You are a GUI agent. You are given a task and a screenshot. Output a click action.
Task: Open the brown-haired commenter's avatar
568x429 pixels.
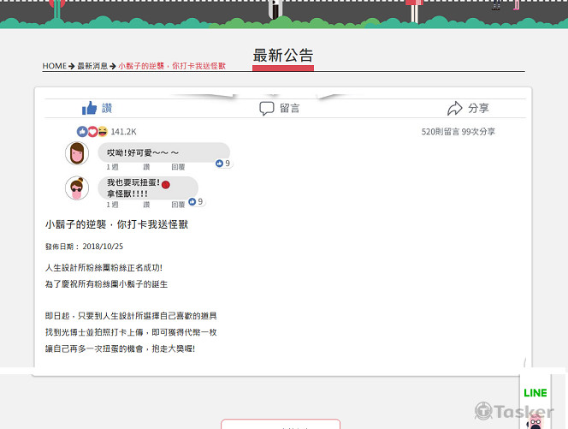(77, 153)
